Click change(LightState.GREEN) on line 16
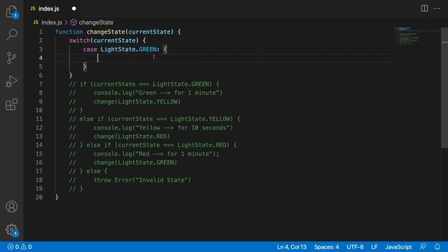Viewport: 448px width, 252px height. [x=135, y=162]
